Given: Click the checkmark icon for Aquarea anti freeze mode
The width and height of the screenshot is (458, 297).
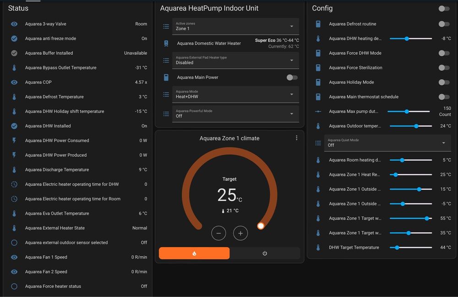Looking at the screenshot, I should click(14, 38).
